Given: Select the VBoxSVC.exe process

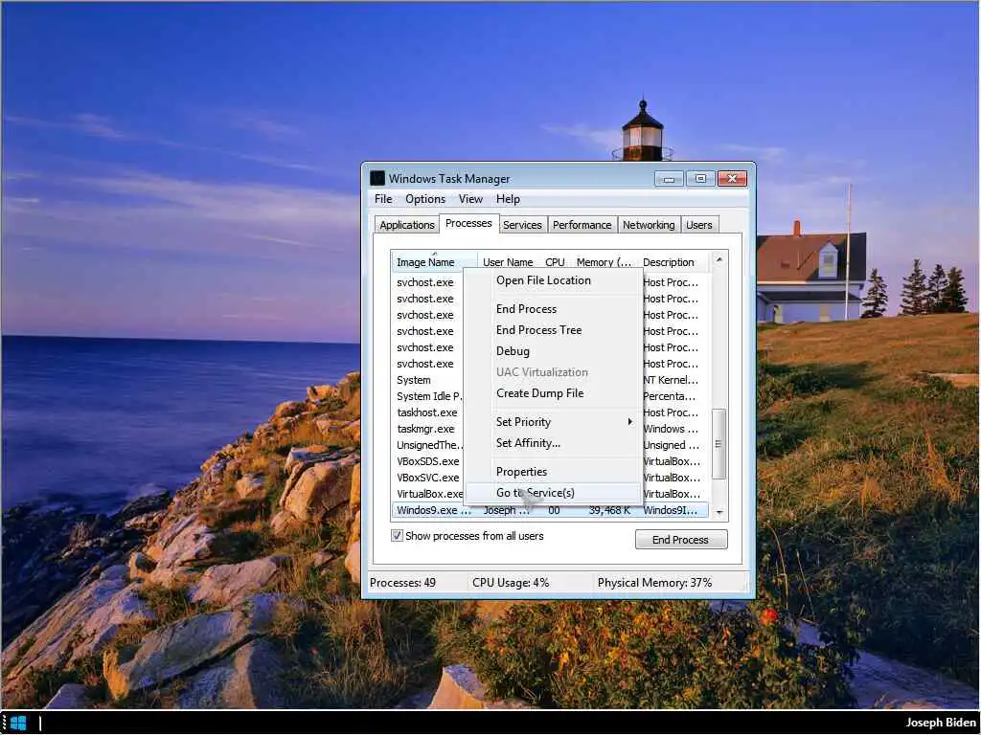Looking at the screenshot, I should point(428,478).
